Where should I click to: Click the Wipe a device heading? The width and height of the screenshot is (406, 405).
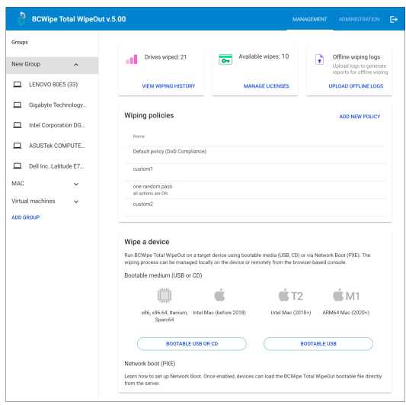pyautogui.click(x=147, y=242)
